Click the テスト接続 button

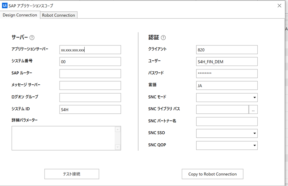tap(72, 174)
